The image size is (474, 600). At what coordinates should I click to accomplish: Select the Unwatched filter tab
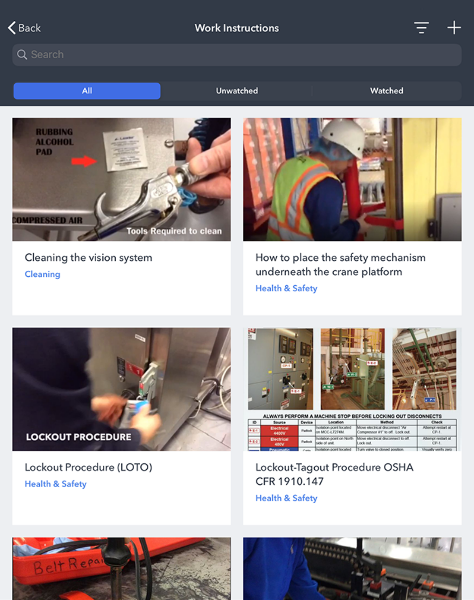[237, 91]
